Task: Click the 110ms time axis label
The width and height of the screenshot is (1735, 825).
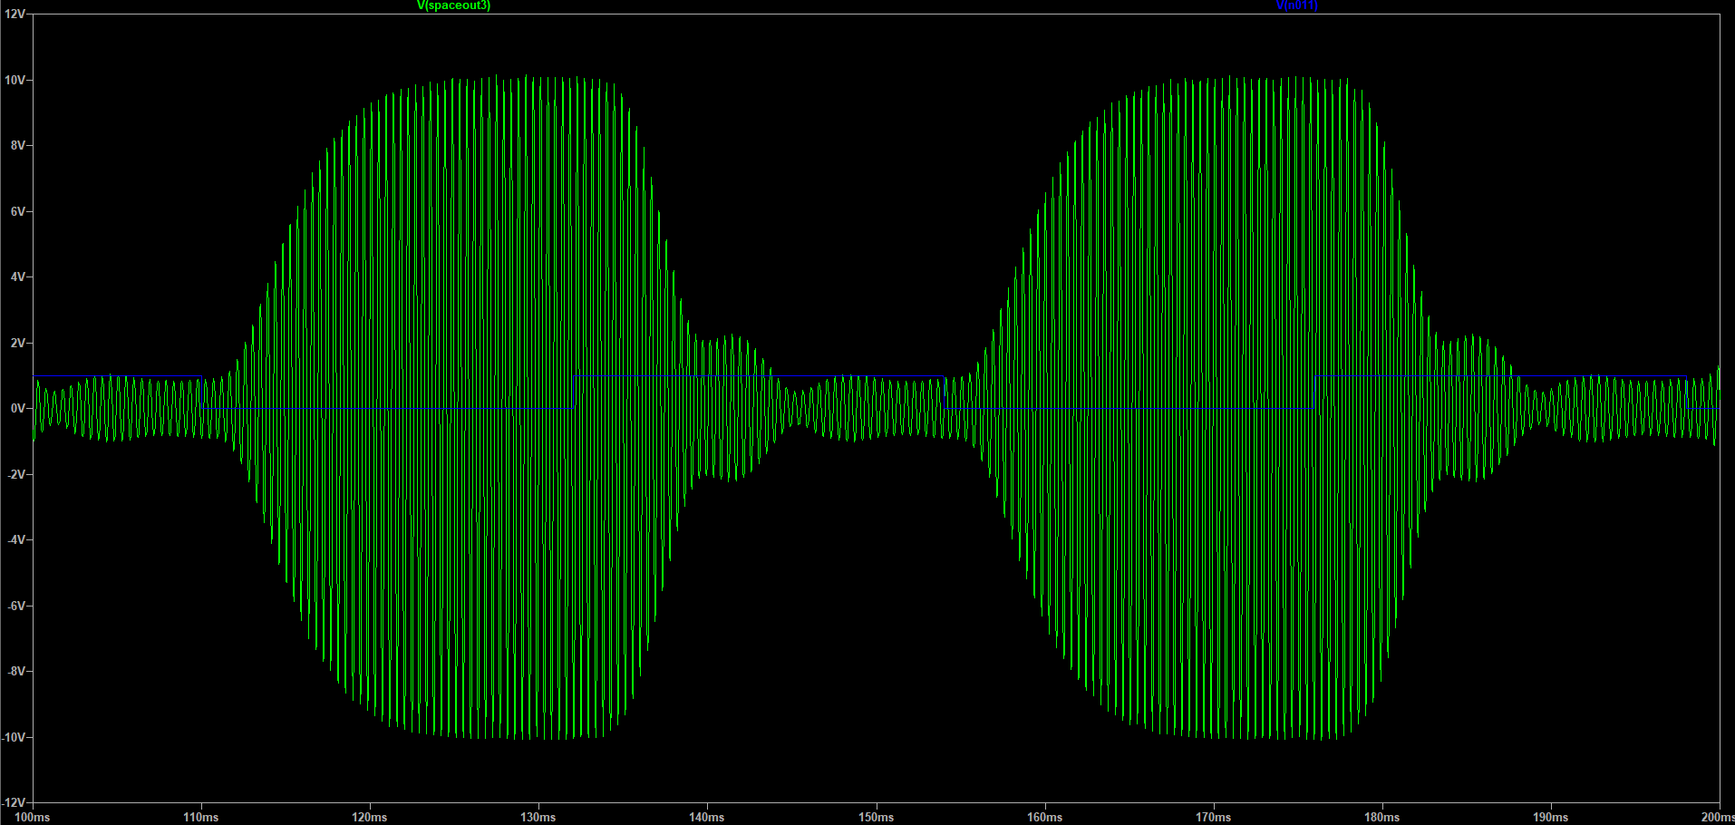Action: [201, 817]
